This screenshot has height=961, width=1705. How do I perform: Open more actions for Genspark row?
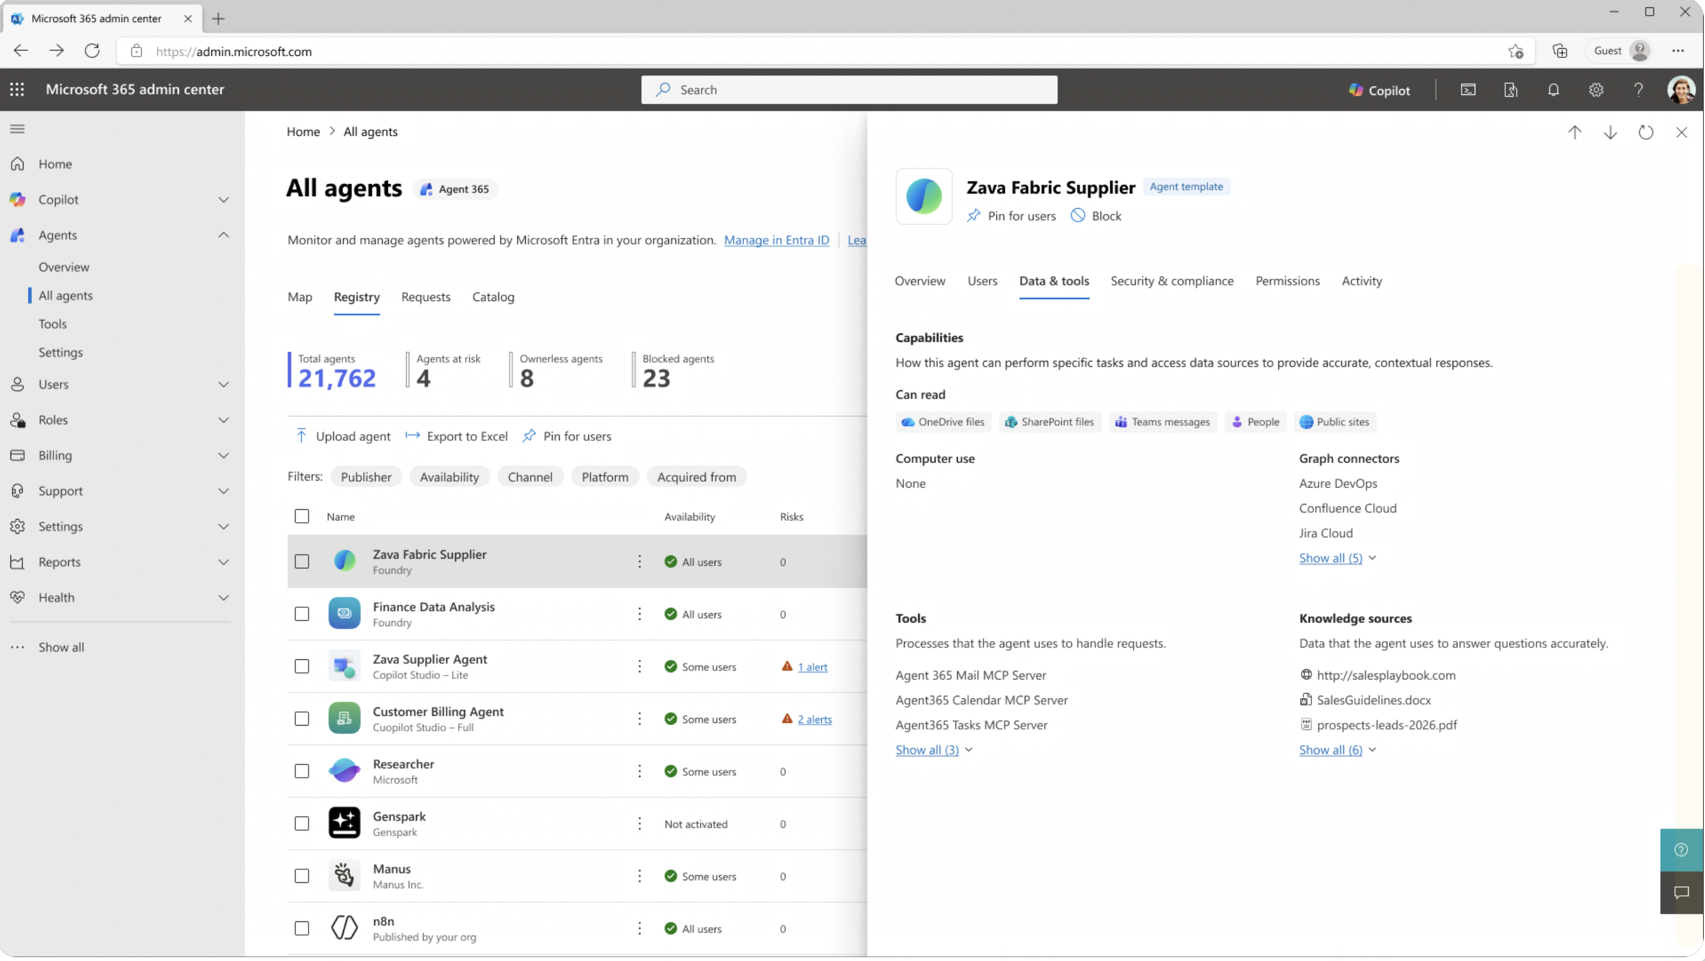[x=639, y=824]
